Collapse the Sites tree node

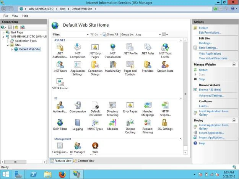(8, 45)
